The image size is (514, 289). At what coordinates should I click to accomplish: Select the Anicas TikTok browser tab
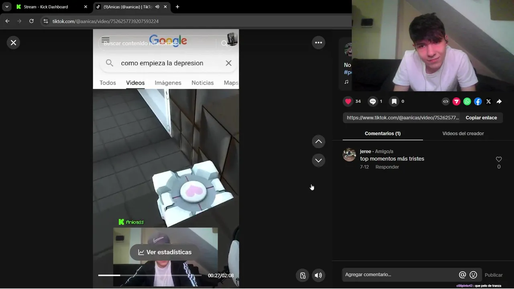pyautogui.click(x=128, y=7)
